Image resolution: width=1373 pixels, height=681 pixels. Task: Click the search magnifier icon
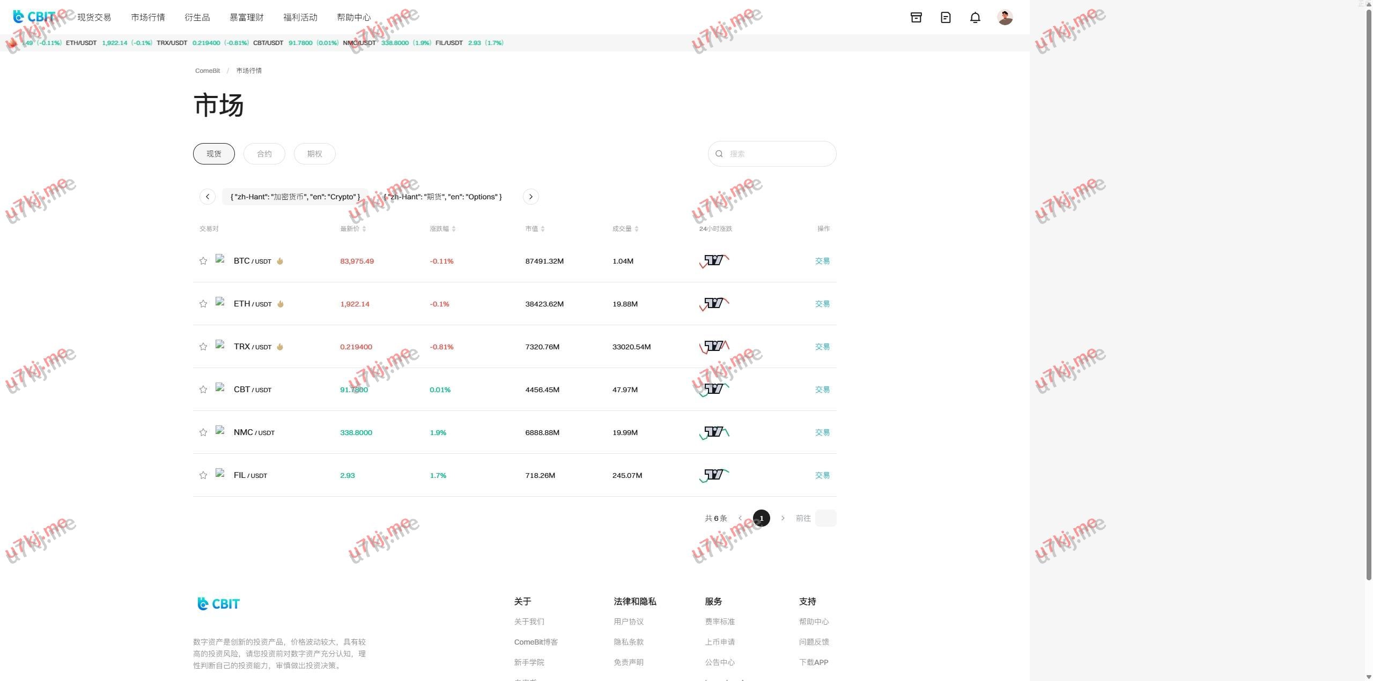[719, 154]
